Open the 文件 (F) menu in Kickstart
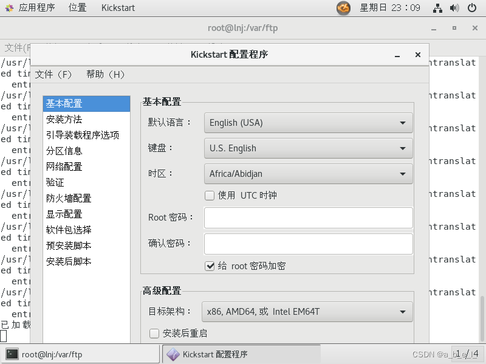This screenshot has height=364, width=486. click(53, 74)
